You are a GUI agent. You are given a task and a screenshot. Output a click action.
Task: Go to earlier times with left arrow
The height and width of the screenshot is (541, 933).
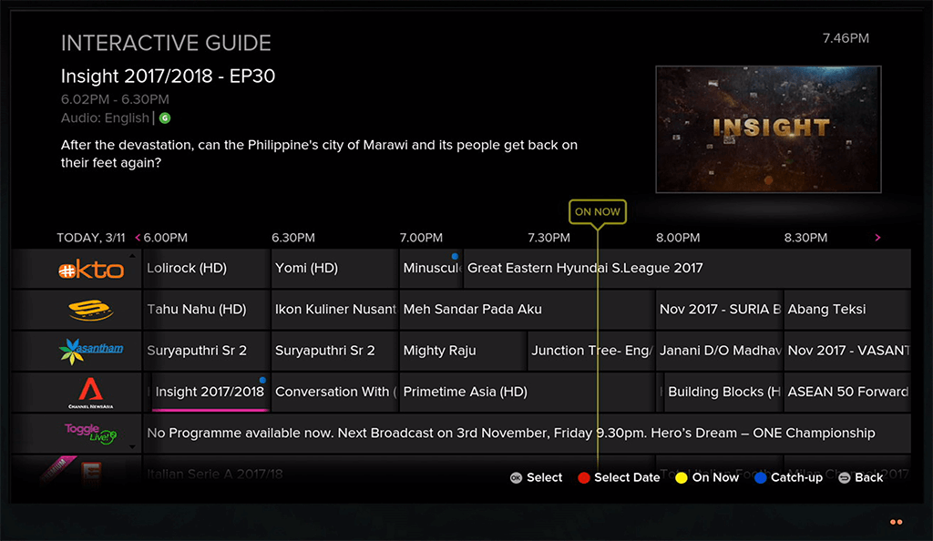click(138, 238)
